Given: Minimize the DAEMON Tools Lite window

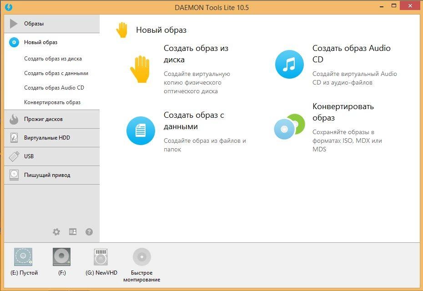Looking at the screenshot, I should (x=382, y=6).
